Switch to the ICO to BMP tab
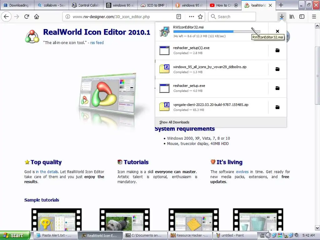320x240 pixels. (155, 5)
